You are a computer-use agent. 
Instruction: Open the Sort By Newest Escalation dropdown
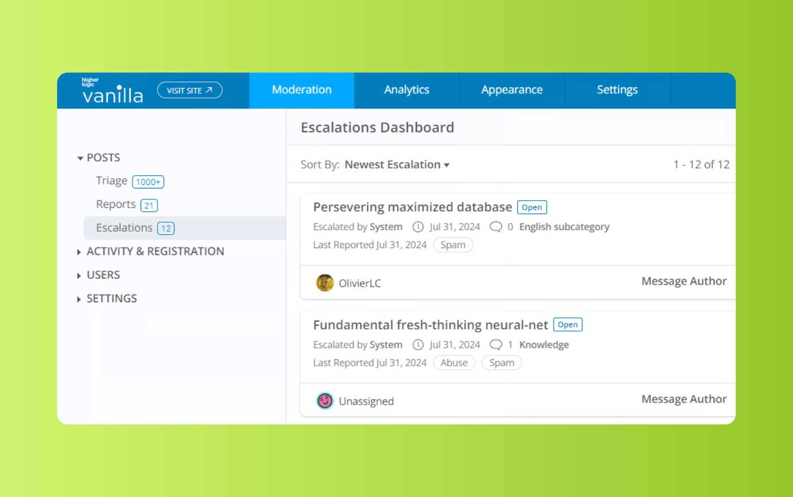(397, 165)
